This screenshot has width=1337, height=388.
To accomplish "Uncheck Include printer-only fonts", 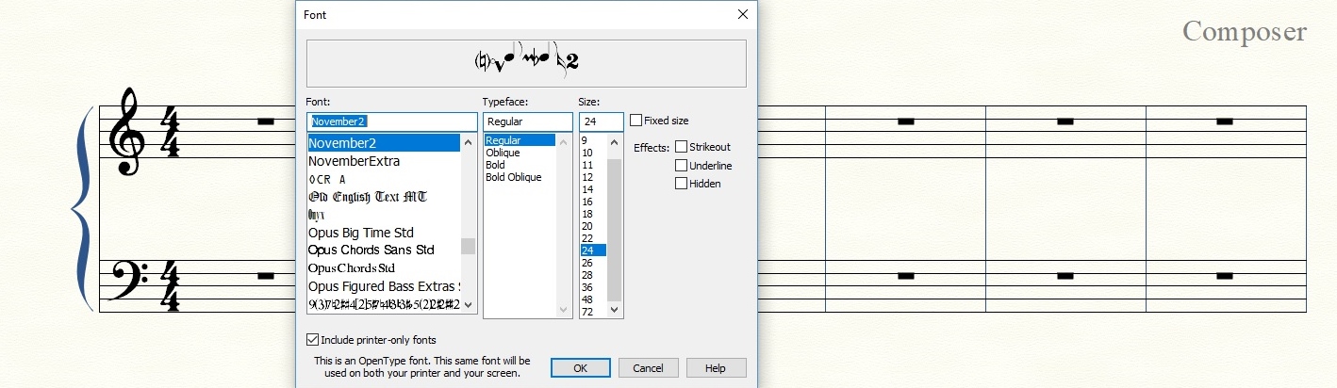I will tap(313, 340).
